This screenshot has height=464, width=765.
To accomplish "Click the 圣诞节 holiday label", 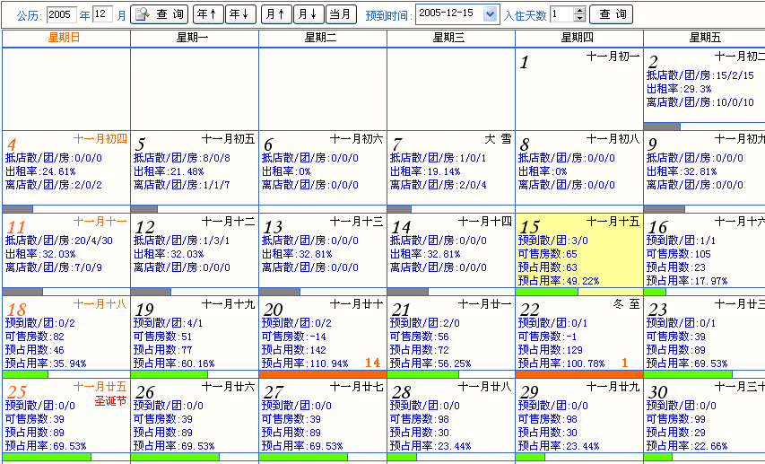I will click(x=110, y=401).
